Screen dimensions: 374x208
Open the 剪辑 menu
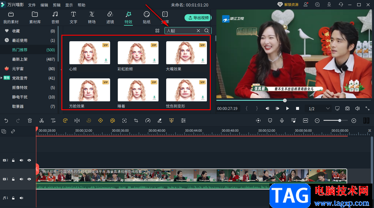point(57,5)
